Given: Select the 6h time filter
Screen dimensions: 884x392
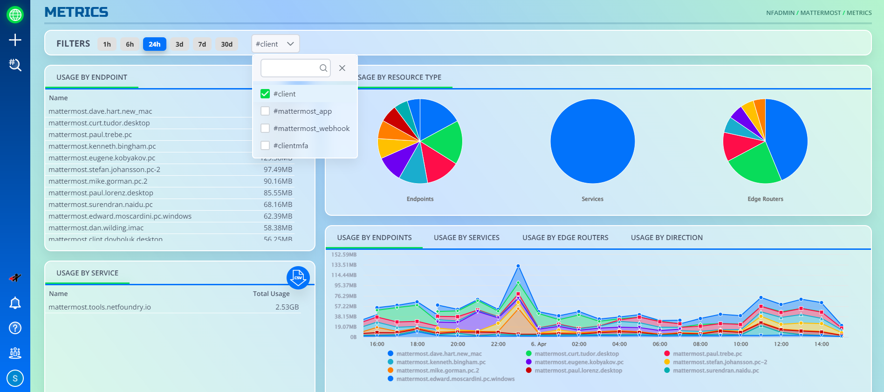Looking at the screenshot, I should tap(130, 44).
